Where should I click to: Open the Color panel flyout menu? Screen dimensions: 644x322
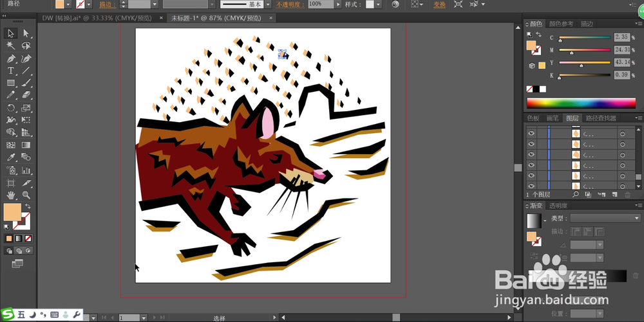pos(639,24)
